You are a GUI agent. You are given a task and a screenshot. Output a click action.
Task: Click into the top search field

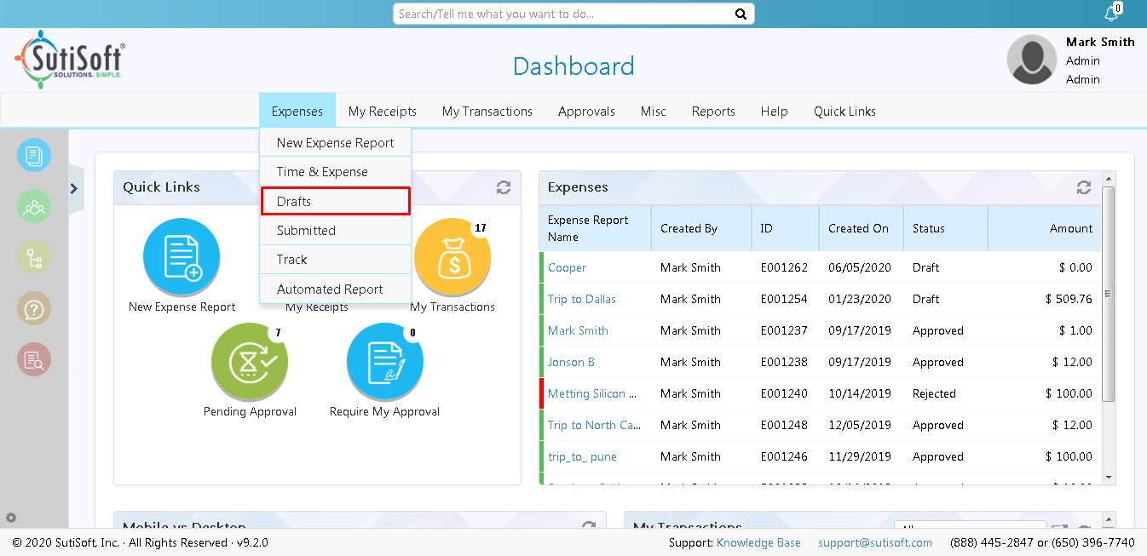[x=562, y=14]
